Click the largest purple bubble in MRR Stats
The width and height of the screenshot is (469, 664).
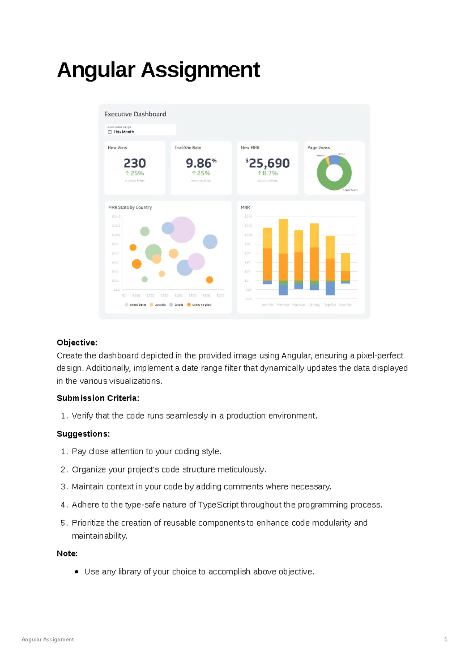tap(182, 230)
